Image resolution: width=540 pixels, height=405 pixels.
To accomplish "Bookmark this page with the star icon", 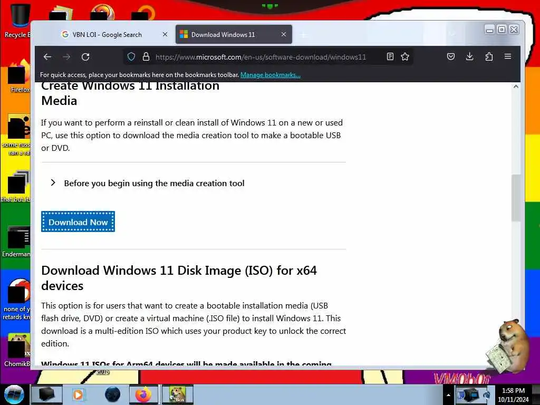I will click(405, 56).
